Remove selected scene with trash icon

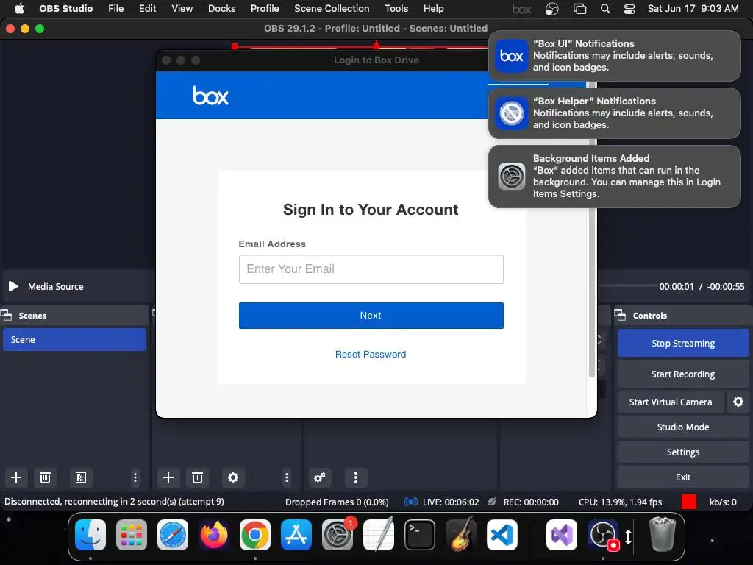click(45, 477)
